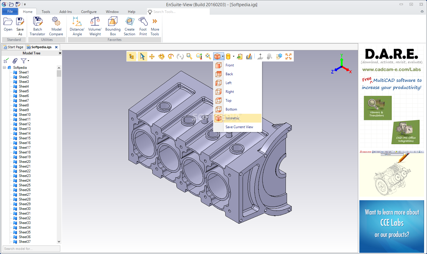Image resolution: width=427 pixels, height=254 pixels.
Task: Click the Search Tools input field
Action: pyautogui.click(x=179, y=12)
